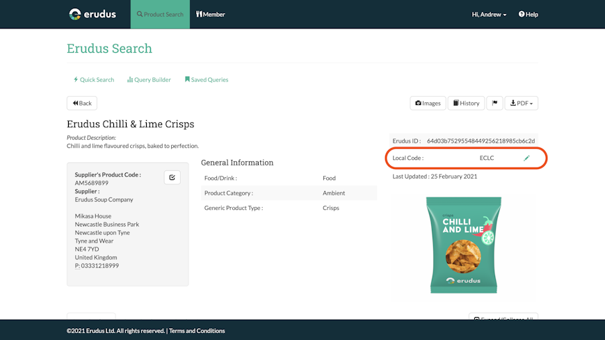Screen dimensions: 605x340
Task: Edit the Local Code with pencil icon
Action: tap(526, 158)
